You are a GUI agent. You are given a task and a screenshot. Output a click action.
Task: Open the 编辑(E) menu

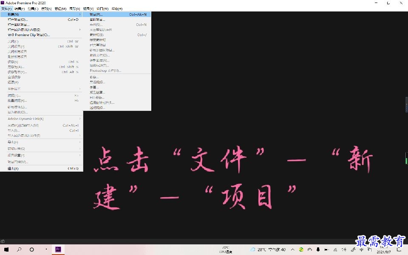(20, 8)
